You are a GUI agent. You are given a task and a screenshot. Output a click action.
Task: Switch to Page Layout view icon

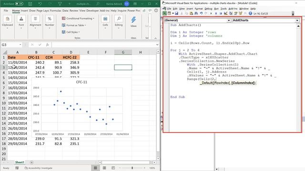pos(104,168)
